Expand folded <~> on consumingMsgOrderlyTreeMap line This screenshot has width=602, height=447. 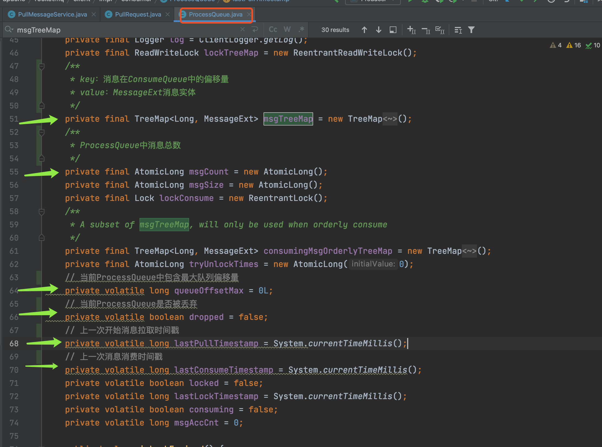(469, 251)
